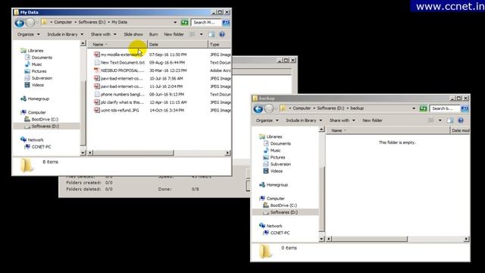Open view options arrow in backup window

[440, 121]
